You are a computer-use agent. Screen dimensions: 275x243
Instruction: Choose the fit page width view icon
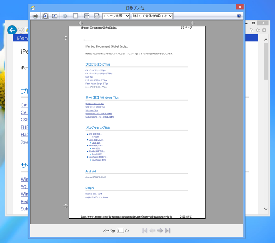87,16
